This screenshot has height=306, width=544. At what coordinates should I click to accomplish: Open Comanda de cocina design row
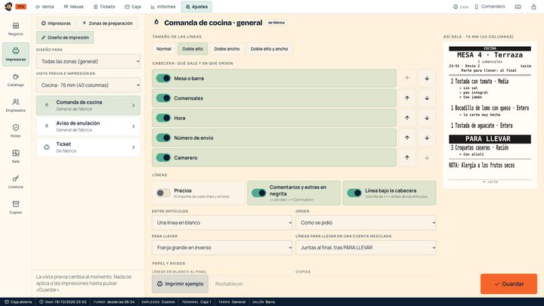[88, 106]
